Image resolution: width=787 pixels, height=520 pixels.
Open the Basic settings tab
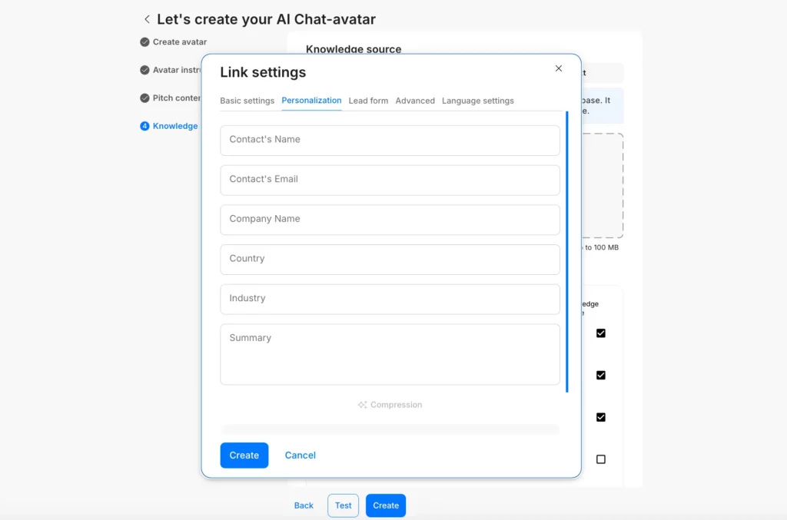pos(247,101)
